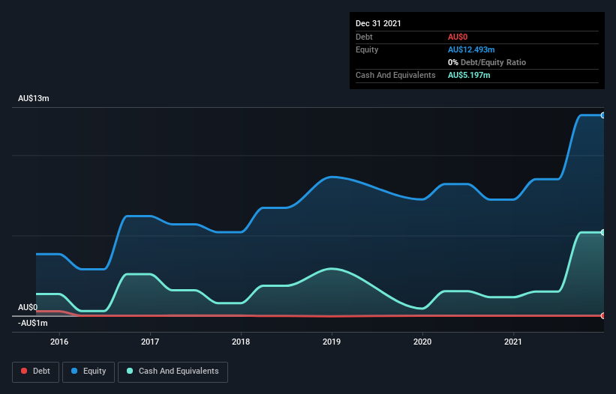Click the AU$13m y-axis label

tap(34, 98)
